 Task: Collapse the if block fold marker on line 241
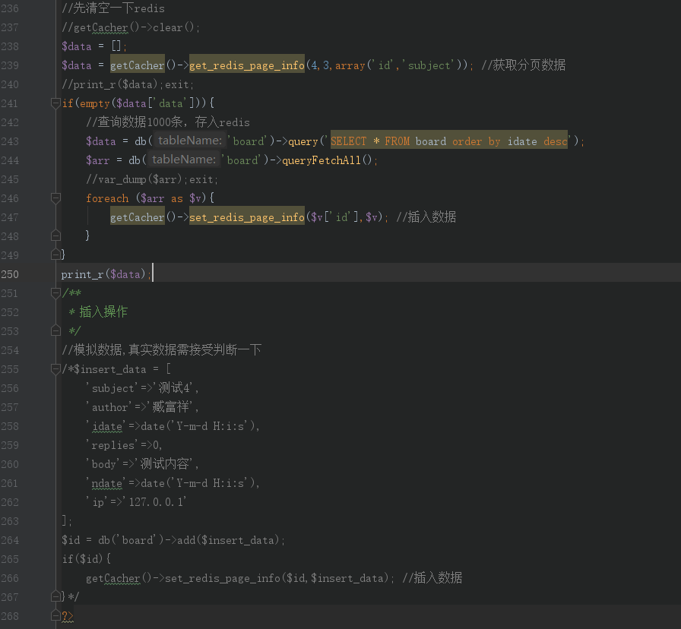[55, 103]
